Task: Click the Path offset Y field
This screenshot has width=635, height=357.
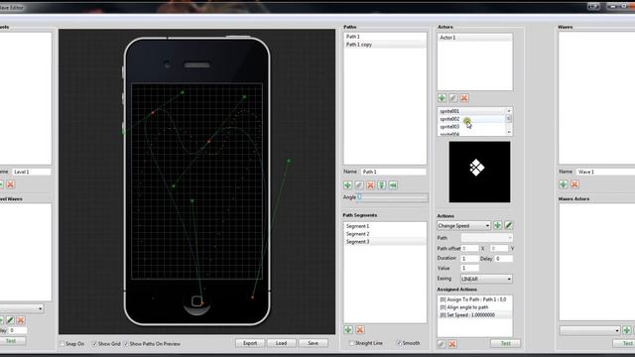Action: (499, 248)
